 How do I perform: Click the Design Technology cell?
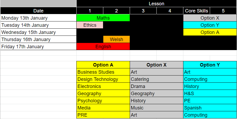(103, 79)
